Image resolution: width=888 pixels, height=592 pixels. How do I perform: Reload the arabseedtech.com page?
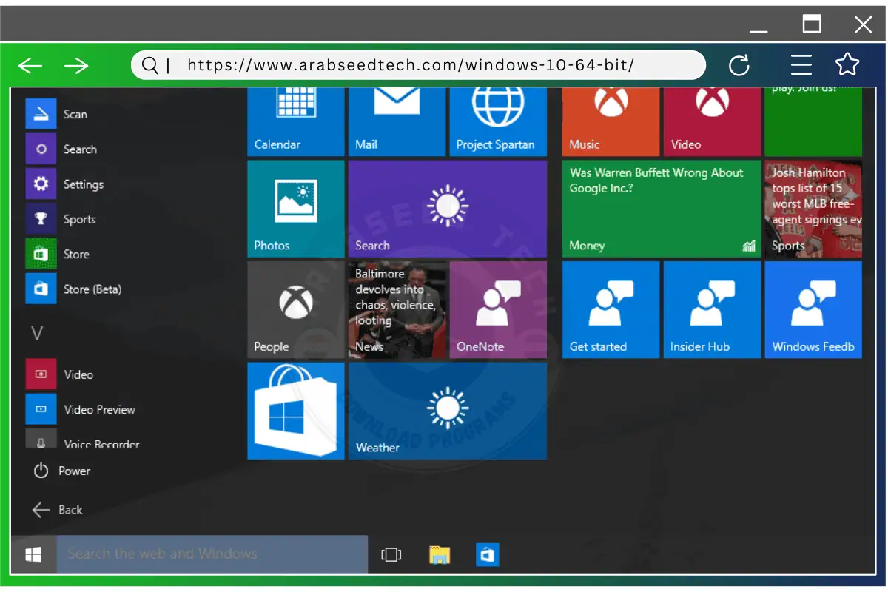coord(740,65)
